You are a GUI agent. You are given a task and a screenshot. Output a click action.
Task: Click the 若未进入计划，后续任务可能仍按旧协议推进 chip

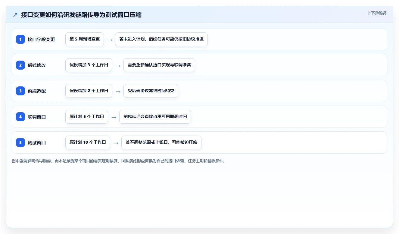click(161, 39)
